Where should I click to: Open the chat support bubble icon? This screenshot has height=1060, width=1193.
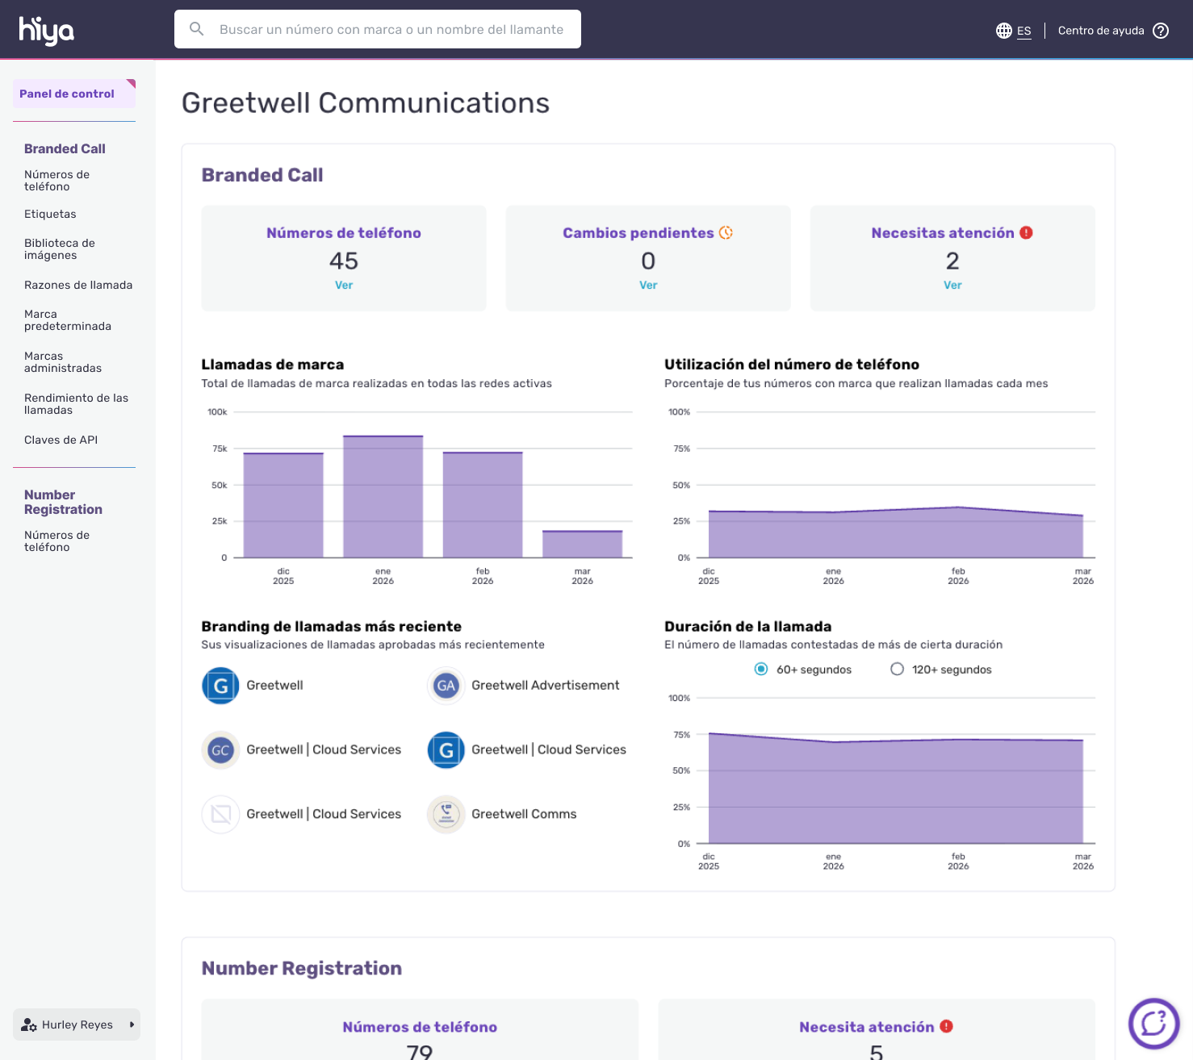pyautogui.click(x=1153, y=1023)
